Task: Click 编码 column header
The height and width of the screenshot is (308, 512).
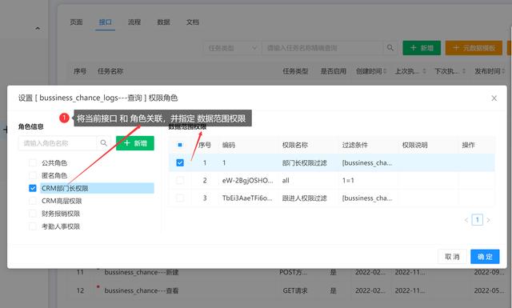Action: [229, 145]
